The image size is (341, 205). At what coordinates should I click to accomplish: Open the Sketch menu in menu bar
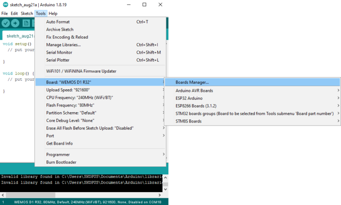[x=27, y=14]
